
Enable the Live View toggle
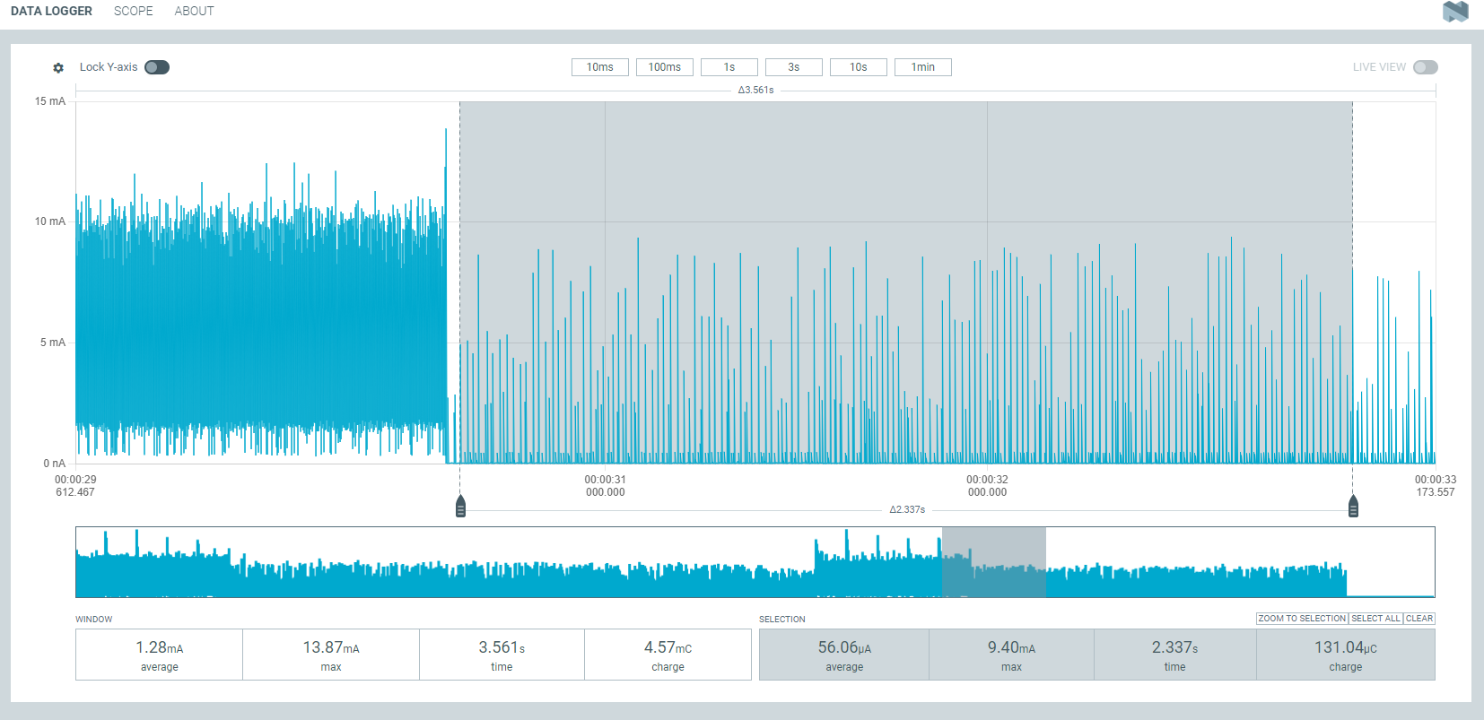[x=1425, y=67]
